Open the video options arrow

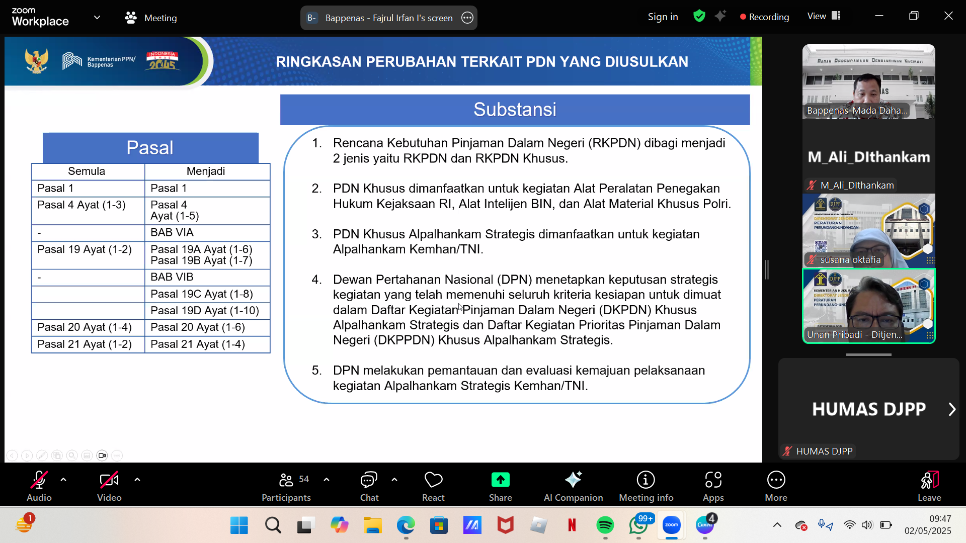point(137,480)
